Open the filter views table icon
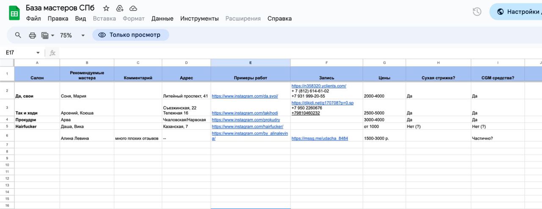The height and width of the screenshot is (209, 542). (x=45, y=35)
